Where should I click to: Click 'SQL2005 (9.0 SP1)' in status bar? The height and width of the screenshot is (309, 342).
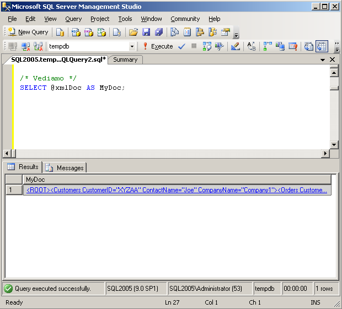[132, 289]
